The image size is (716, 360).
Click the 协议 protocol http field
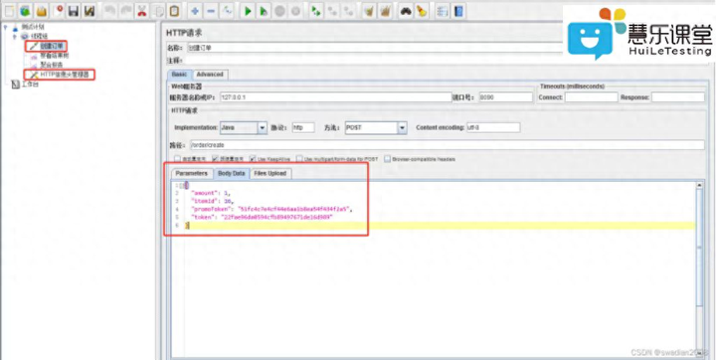click(x=303, y=128)
